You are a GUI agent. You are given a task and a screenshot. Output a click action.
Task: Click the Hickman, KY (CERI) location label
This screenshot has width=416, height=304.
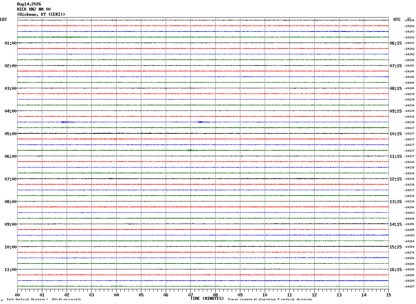click(x=41, y=14)
